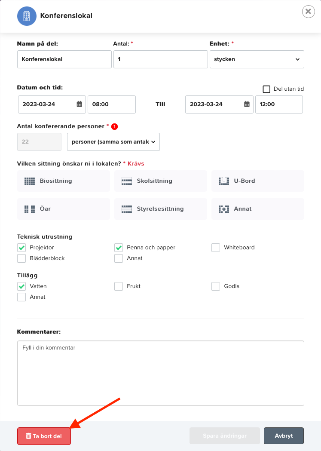This screenshot has height=451, width=321.
Task: Open the Enhet stycken dropdown
Action: [257, 59]
